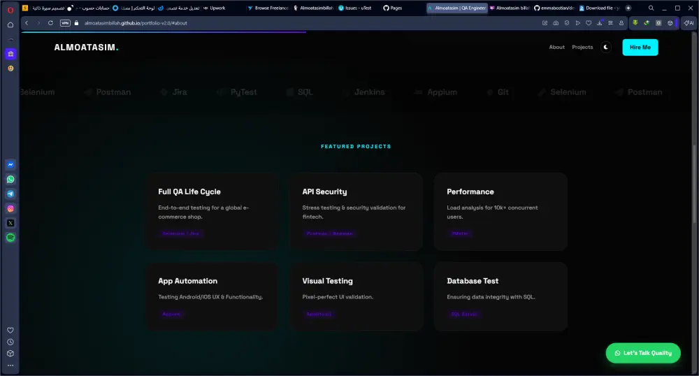The width and height of the screenshot is (699, 376).
Task: Open a new tab with plus button
Action: point(628,8)
